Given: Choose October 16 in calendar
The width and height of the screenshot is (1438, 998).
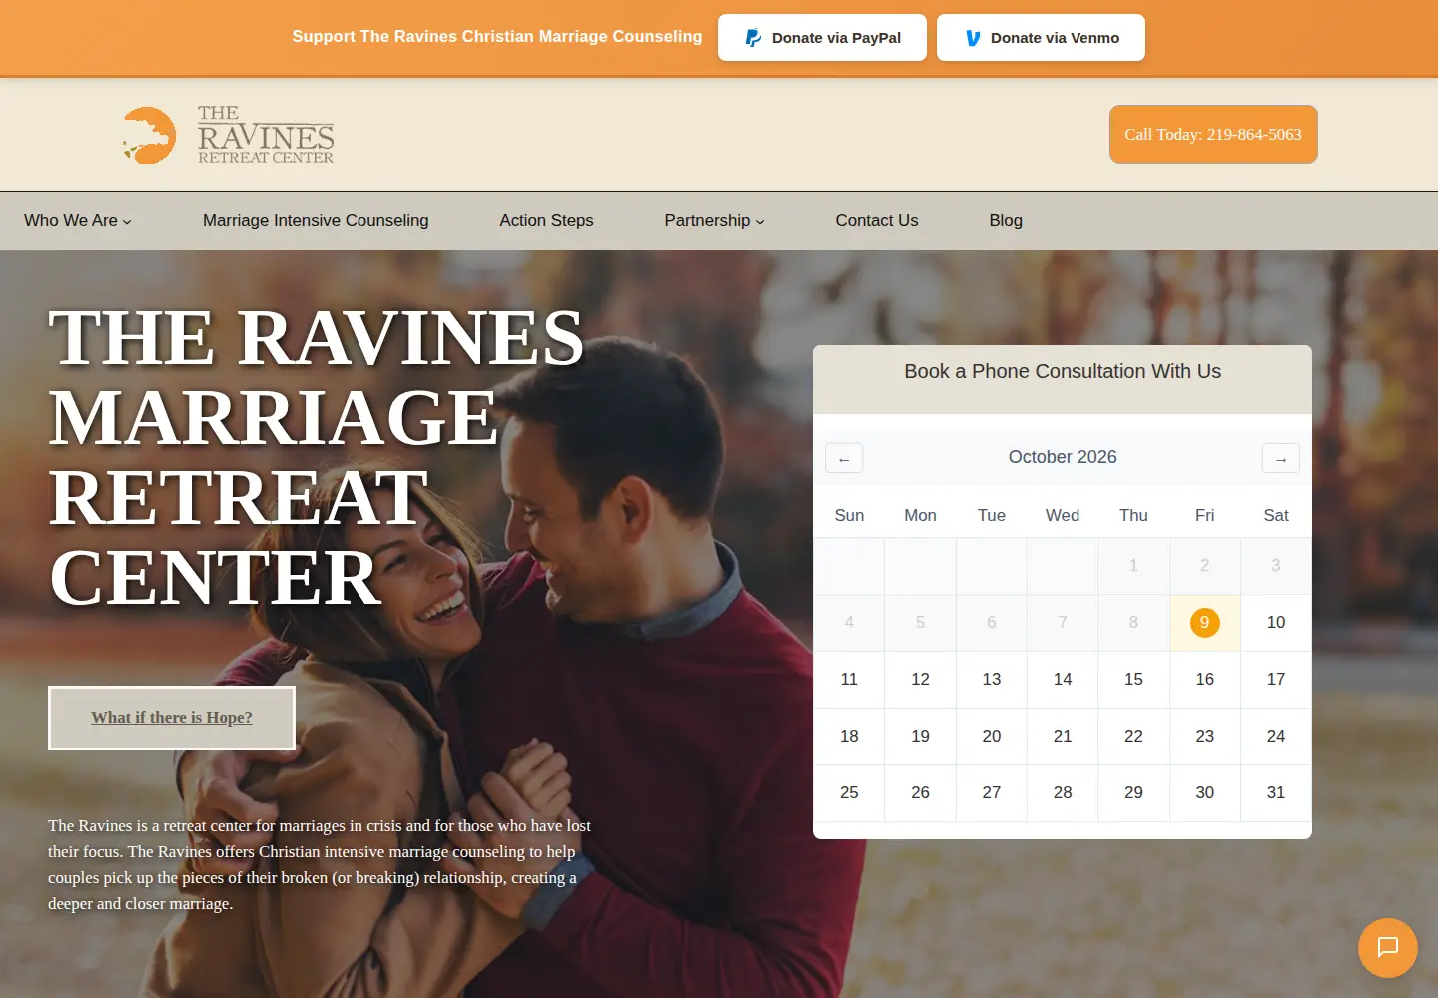Looking at the screenshot, I should (1205, 680).
